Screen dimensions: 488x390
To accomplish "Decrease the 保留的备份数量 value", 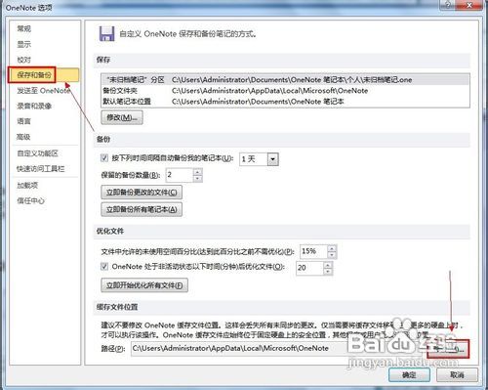I will (x=198, y=179).
